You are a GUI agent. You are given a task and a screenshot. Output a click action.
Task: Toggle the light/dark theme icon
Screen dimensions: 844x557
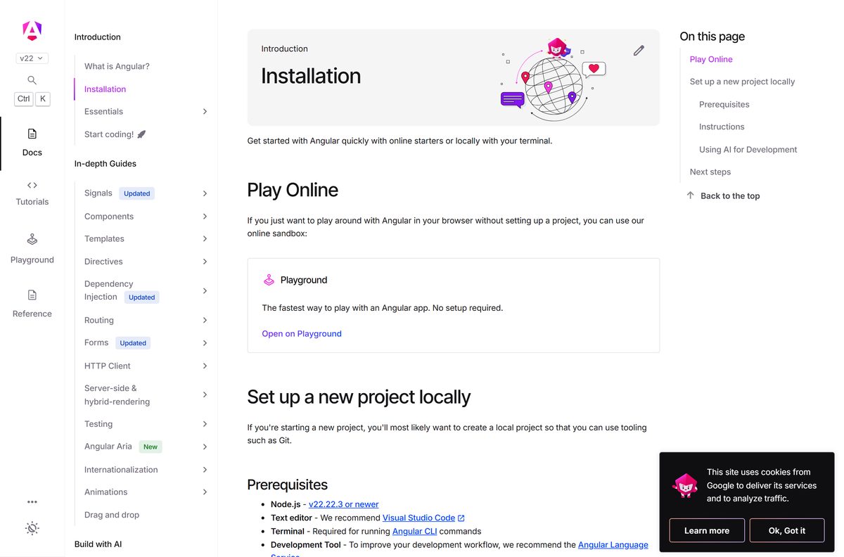pos(32,528)
